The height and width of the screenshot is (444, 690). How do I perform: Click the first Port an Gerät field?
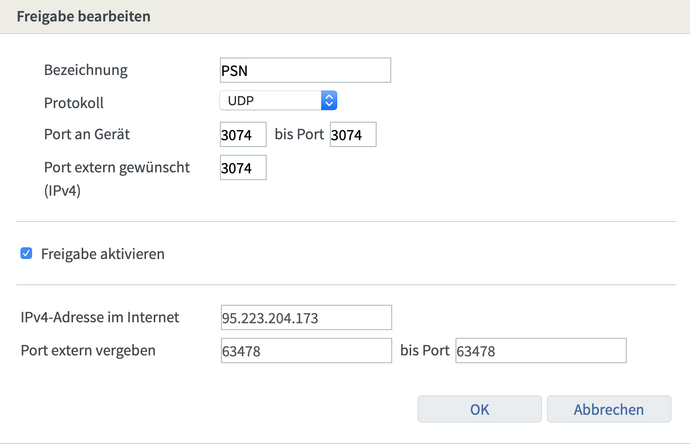(243, 135)
